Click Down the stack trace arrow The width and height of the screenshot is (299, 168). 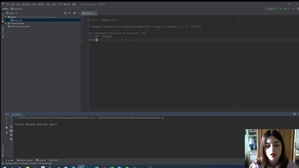11,122
